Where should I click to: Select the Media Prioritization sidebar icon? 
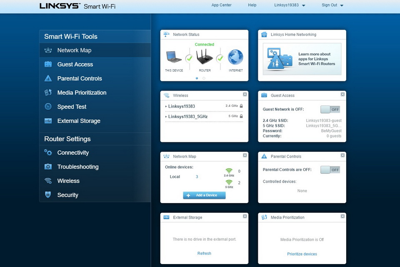tap(48, 92)
